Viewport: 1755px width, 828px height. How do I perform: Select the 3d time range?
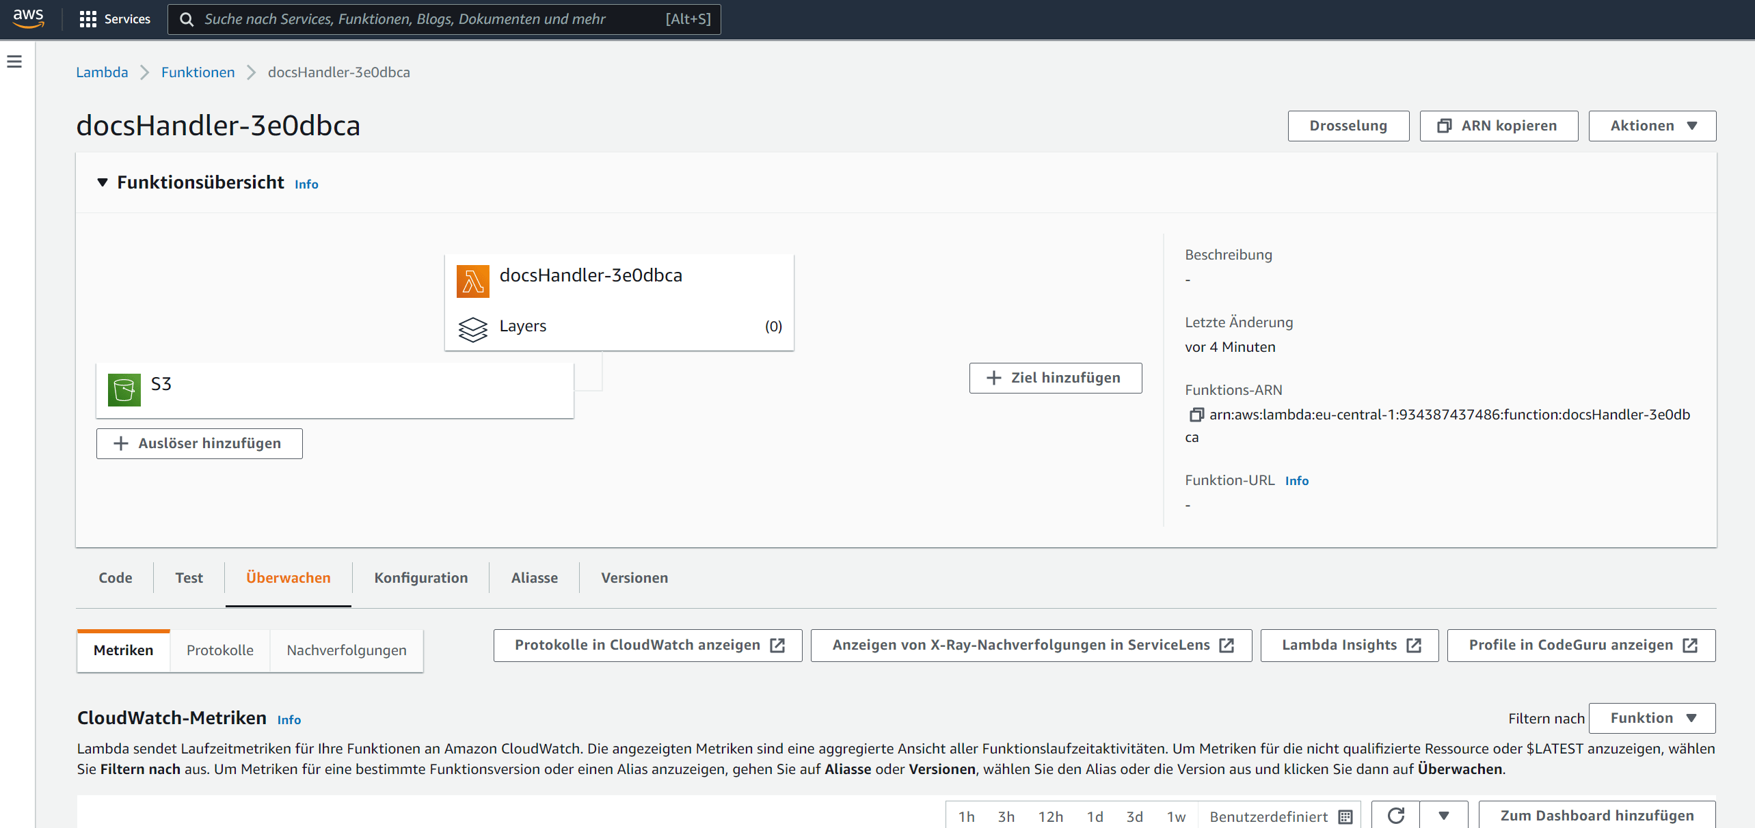coord(1135,817)
